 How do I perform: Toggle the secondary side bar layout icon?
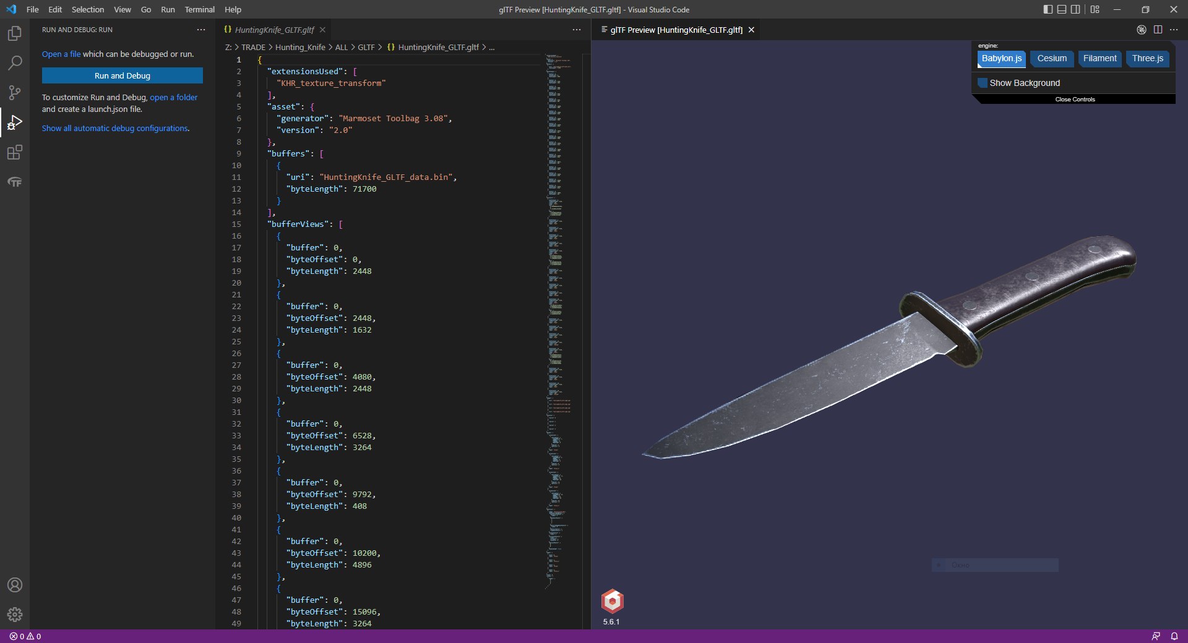1076,9
